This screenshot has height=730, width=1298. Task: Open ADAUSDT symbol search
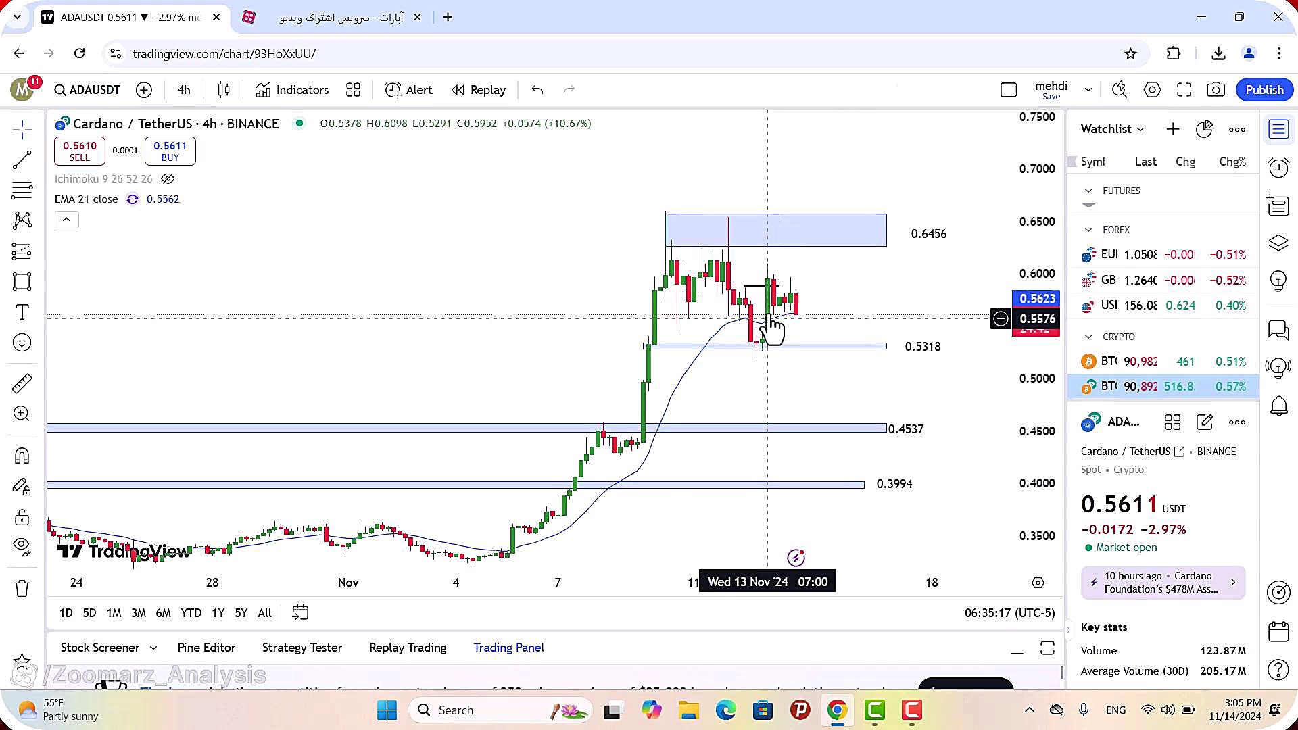pyautogui.click(x=87, y=90)
